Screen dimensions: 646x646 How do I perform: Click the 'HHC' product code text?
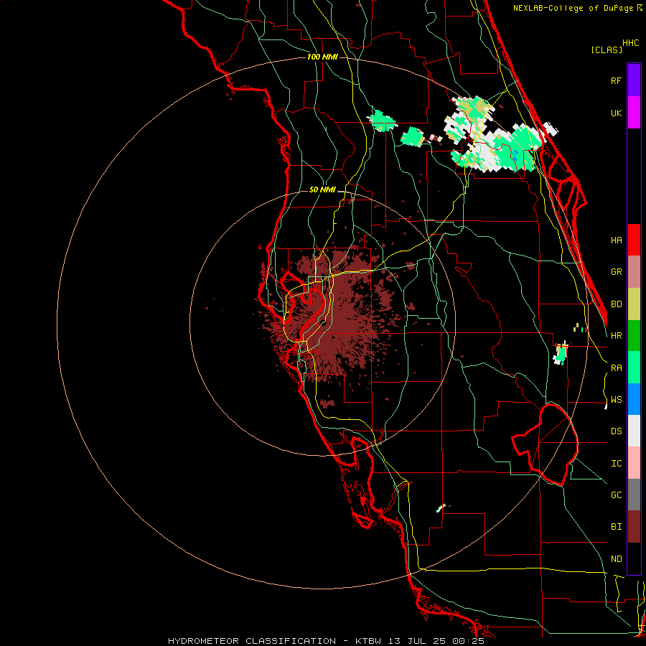pyautogui.click(x=630, y=43)
